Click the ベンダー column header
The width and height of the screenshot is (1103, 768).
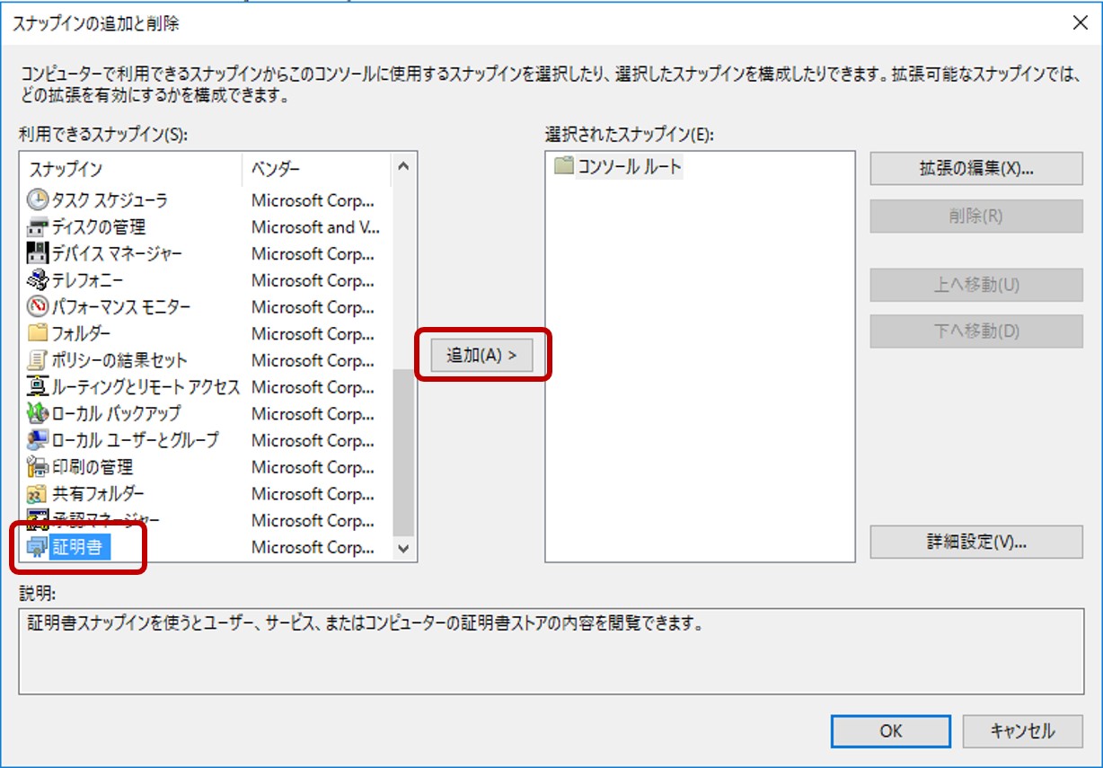tap(277, 169)
